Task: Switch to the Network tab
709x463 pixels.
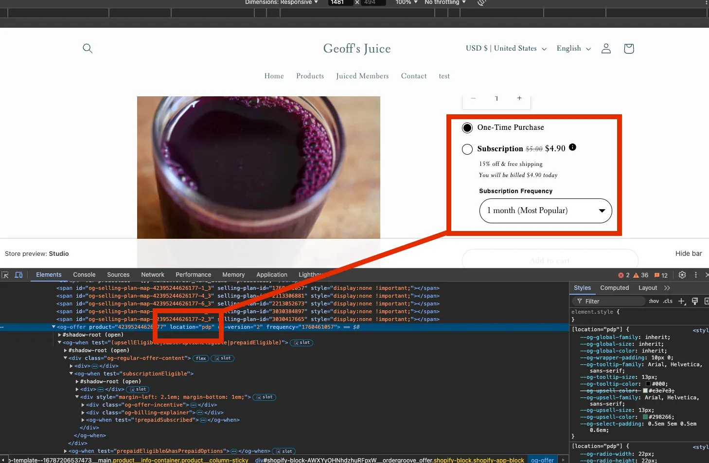Action: (153, 275)
